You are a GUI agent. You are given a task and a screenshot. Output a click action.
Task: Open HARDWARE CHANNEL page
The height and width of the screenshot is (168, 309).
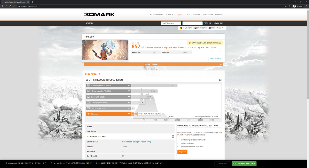(213, 15)
